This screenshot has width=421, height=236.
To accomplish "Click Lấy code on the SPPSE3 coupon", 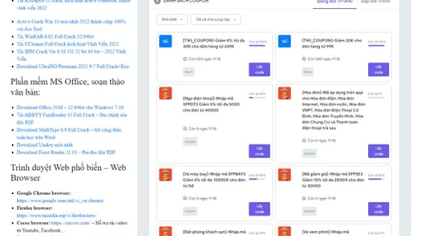I will pyautogui.click(x=378, y=209).
